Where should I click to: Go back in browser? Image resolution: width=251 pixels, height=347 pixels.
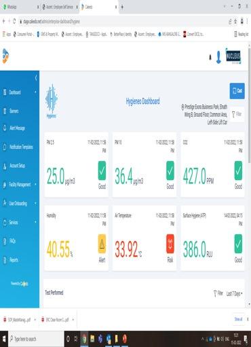(x=4, y=21)
